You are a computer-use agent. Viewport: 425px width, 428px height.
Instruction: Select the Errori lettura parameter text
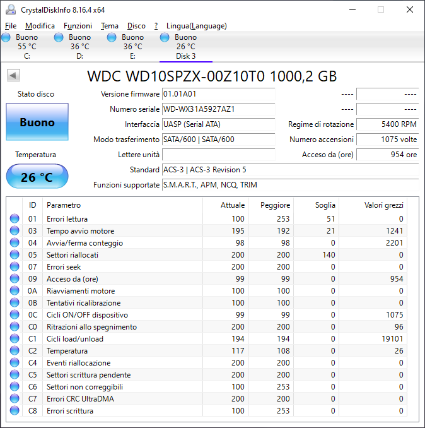pyautogui.click(x=67, y=219)
